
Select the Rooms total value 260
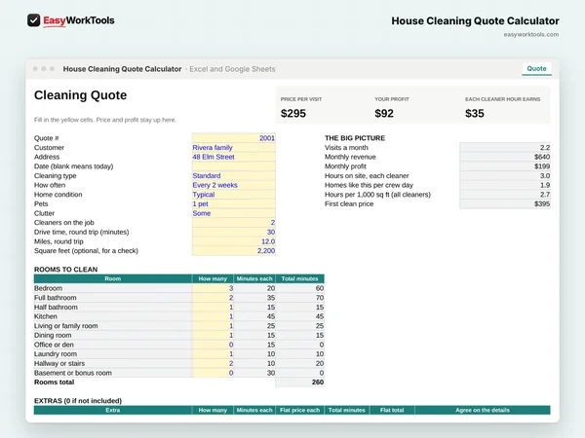300,383
